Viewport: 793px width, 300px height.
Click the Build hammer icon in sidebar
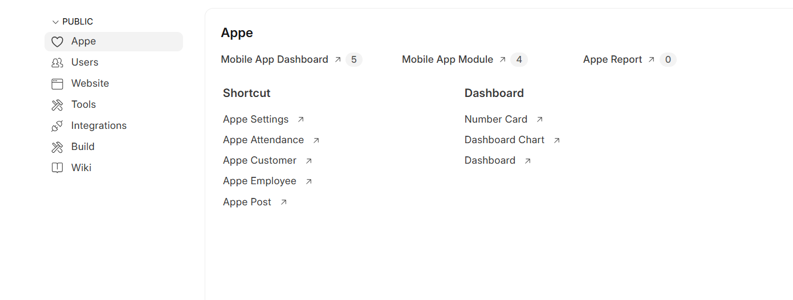click(57, 147)
